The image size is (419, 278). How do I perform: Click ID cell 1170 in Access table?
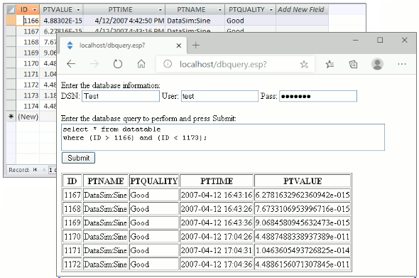[28, 63]
